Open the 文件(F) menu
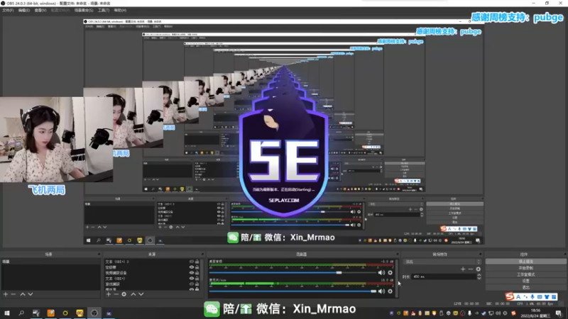Viewport: 568px width, 319px height. click(x=8, y=11)
